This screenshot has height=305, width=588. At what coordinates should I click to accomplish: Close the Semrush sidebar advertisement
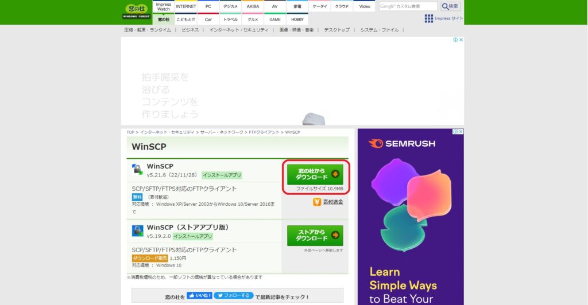(461, 132)
